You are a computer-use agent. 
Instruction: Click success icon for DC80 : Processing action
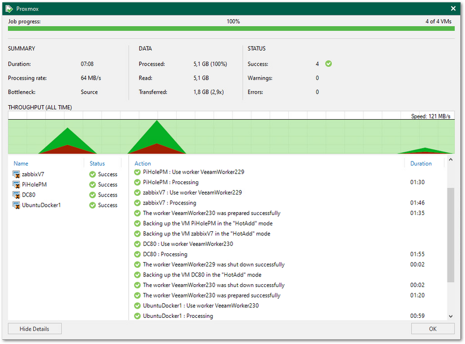point(138,255)
